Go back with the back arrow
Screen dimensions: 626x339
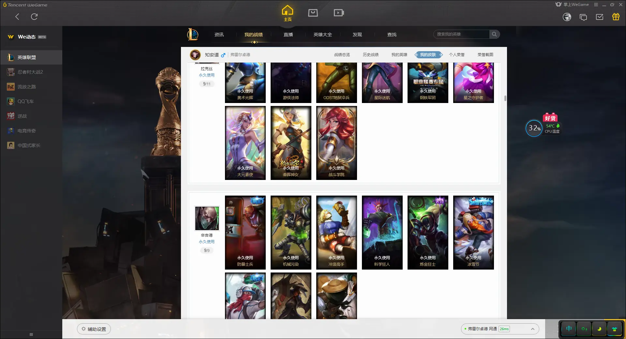click(17, 17)
